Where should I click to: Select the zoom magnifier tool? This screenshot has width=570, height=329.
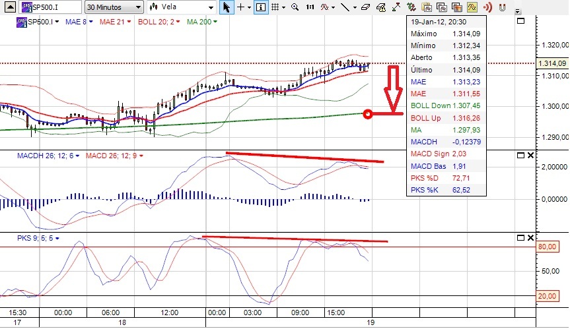(295, 7)
